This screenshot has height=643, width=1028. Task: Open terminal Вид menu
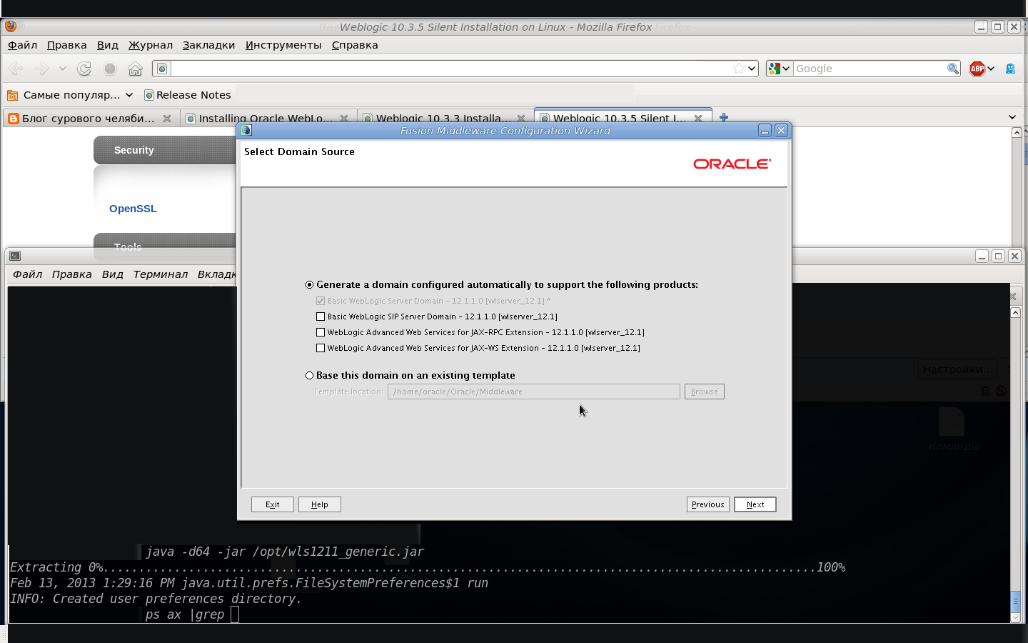pyautogui.click(x=113, y=274)
